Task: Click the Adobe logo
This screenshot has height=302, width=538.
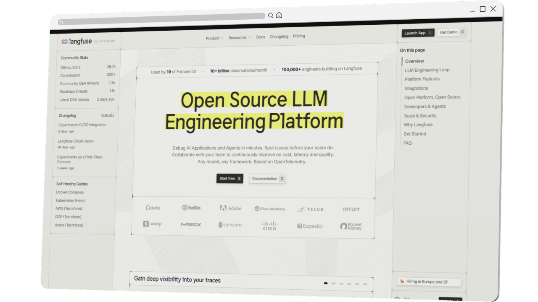Action: [x=230, y=208]
